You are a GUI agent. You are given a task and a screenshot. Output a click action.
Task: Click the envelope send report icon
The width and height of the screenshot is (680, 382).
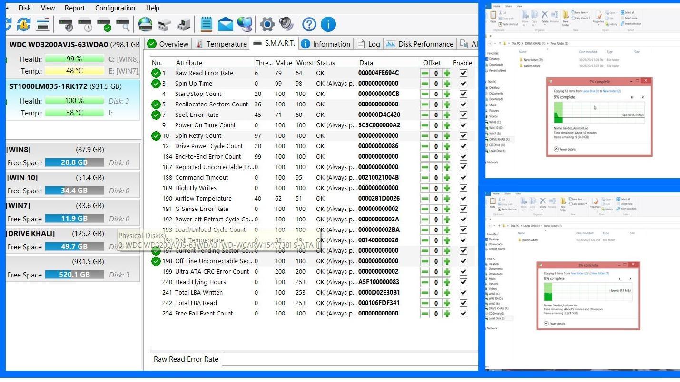226,24
